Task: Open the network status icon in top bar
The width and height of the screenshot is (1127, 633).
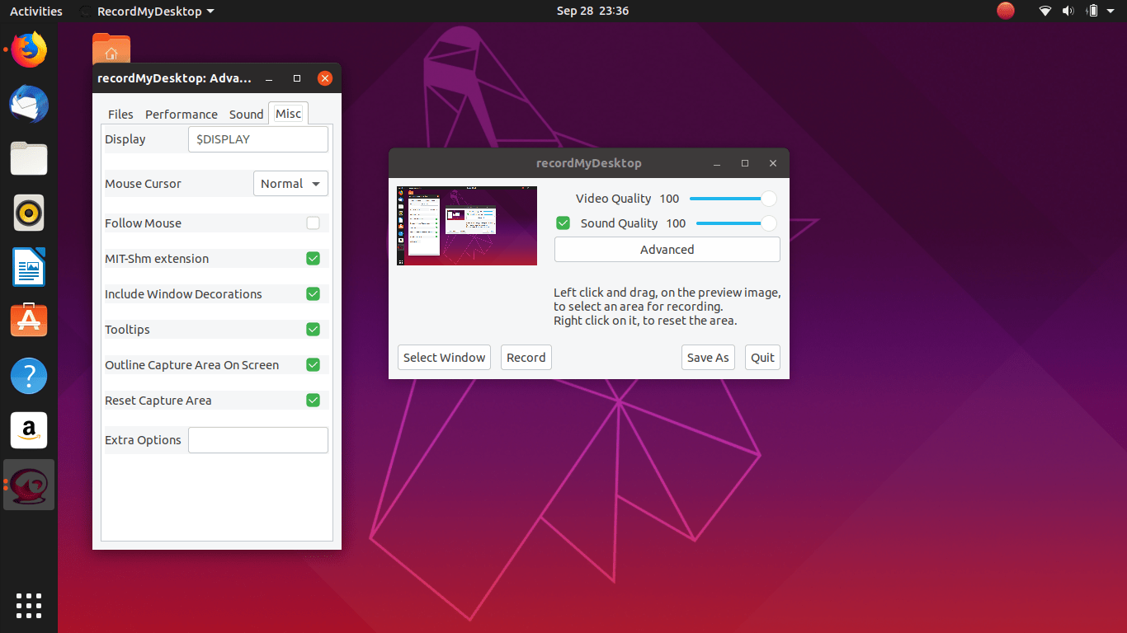Action: click(x=1045, y=11)
